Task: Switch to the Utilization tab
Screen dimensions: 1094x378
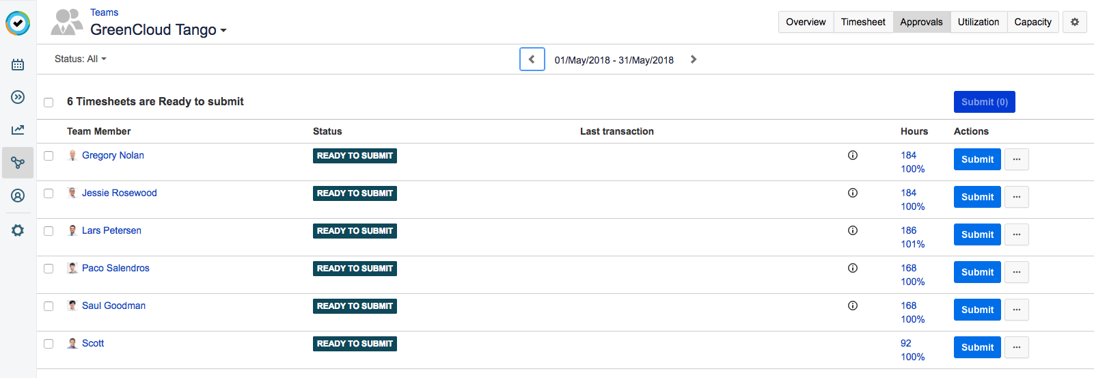Action: coord(978,22)
